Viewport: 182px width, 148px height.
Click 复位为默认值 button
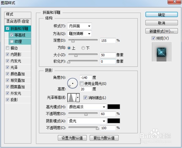click(104, 138)
